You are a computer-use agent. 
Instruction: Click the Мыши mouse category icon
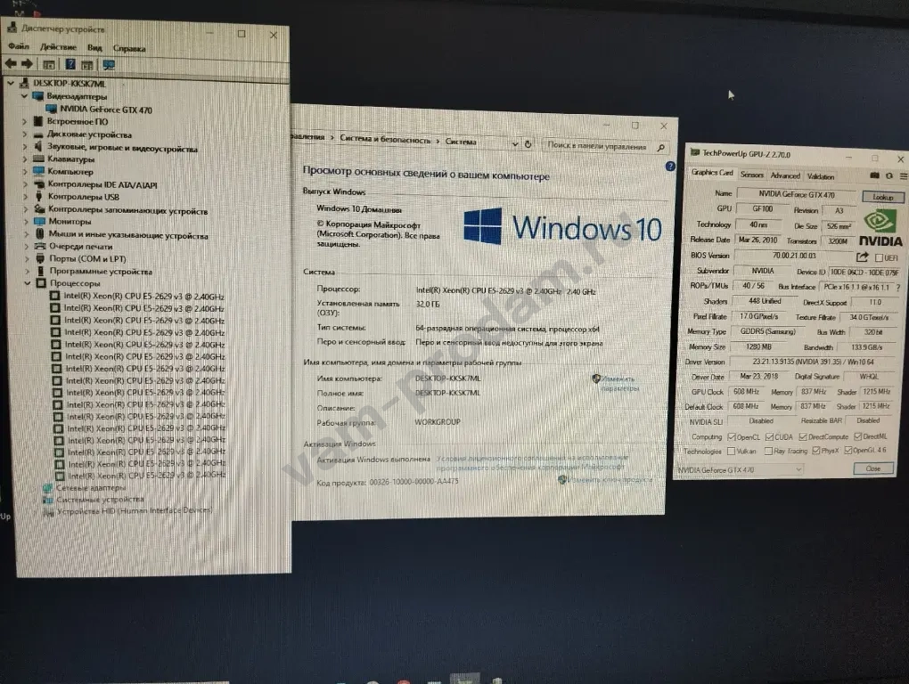39,234
